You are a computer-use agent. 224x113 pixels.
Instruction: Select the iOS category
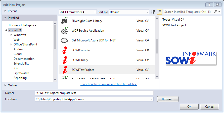click(x=16, y=68)
